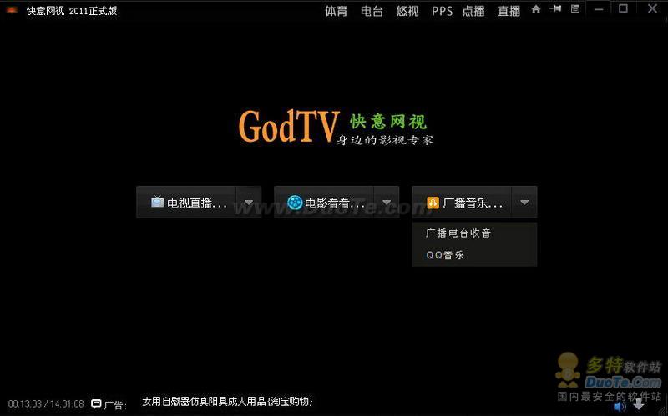Open the 直播 tab
This screenshot has height=416, width=668.
click(x=509, y=11)
